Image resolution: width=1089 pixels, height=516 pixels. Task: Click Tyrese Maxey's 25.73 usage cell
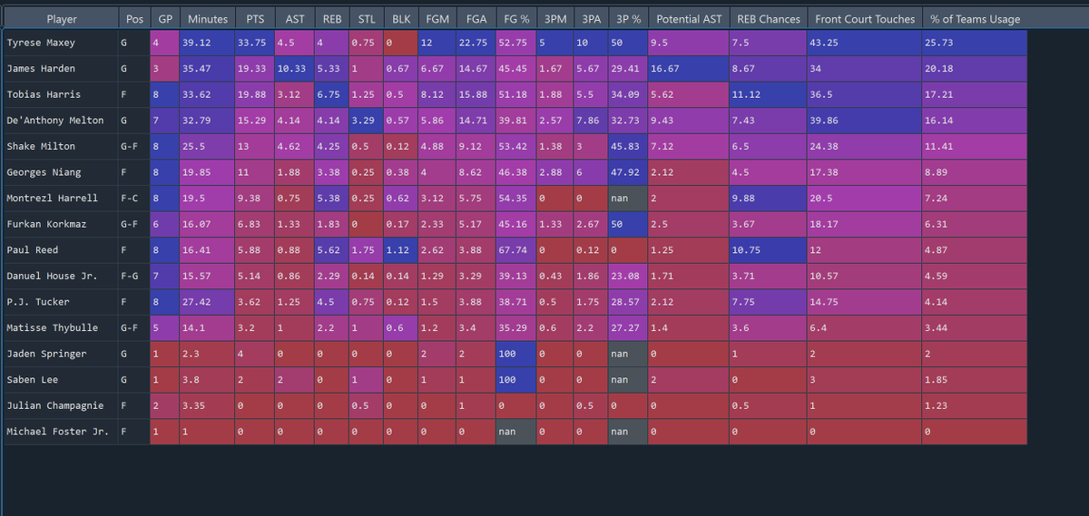click(x=975, y=43)
